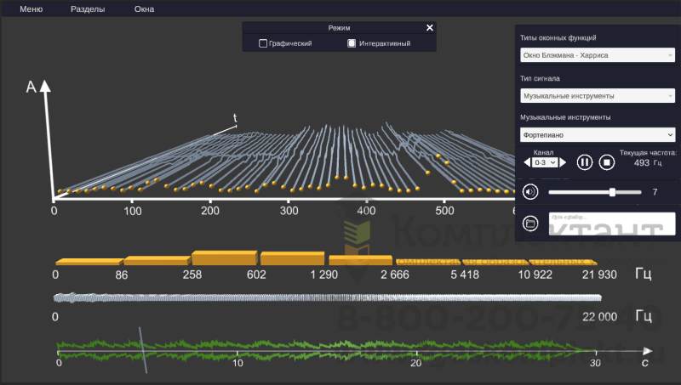681x385 pixels.
Task: Switch to next channel with right arrow
Action: pos(563,161)
